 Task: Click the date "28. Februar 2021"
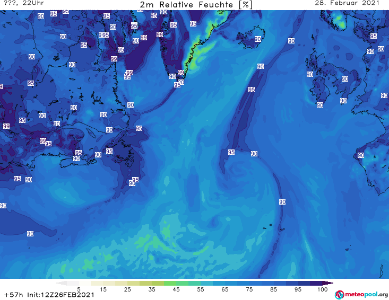pyautogui.click(x=347, y=3)
